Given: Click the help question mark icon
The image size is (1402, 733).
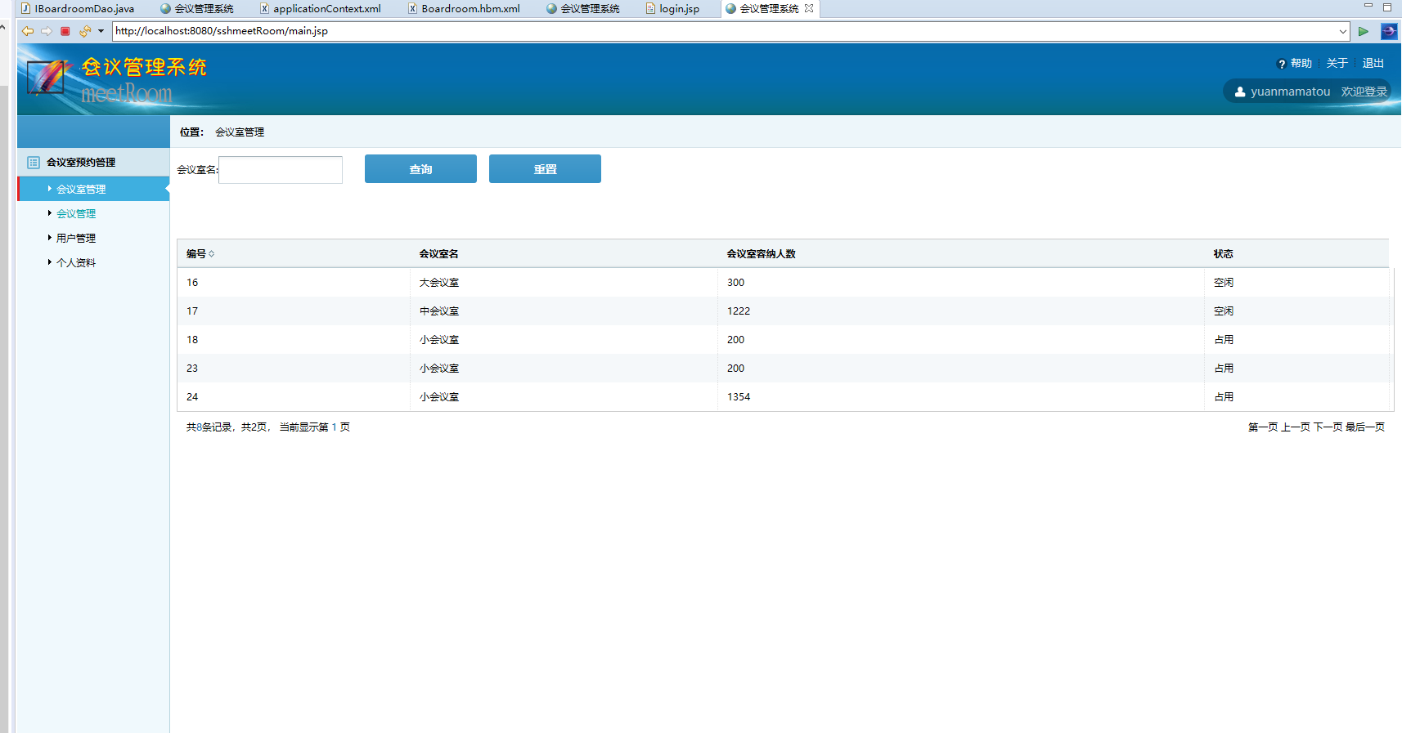Looking at the screenshot, I should click(x=1282, y=64).
